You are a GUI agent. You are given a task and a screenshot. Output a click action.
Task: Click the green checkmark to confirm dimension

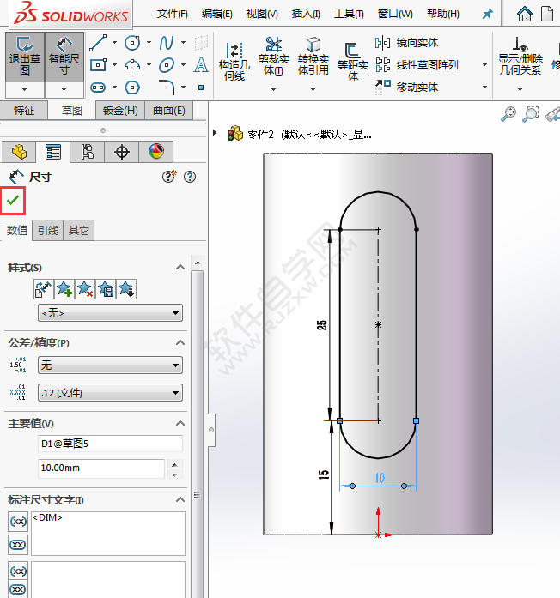[x=13, y=200]
